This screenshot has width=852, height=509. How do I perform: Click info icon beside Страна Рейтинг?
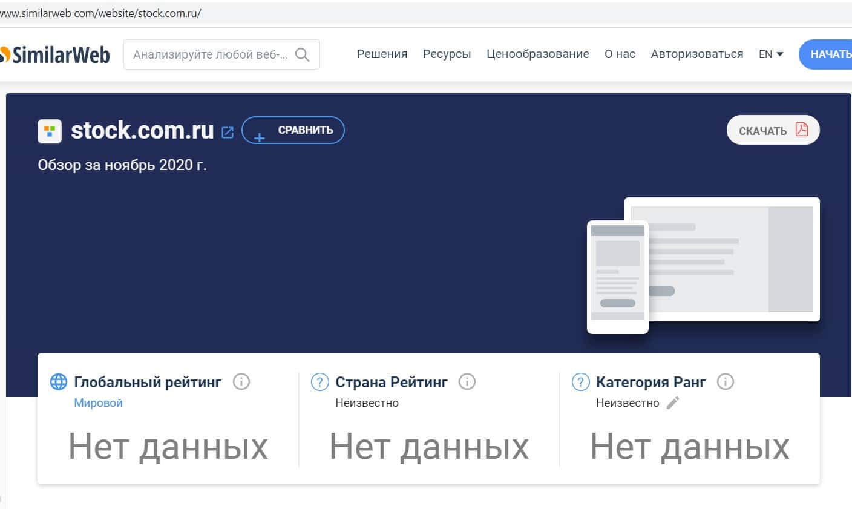tap(467, 382)
